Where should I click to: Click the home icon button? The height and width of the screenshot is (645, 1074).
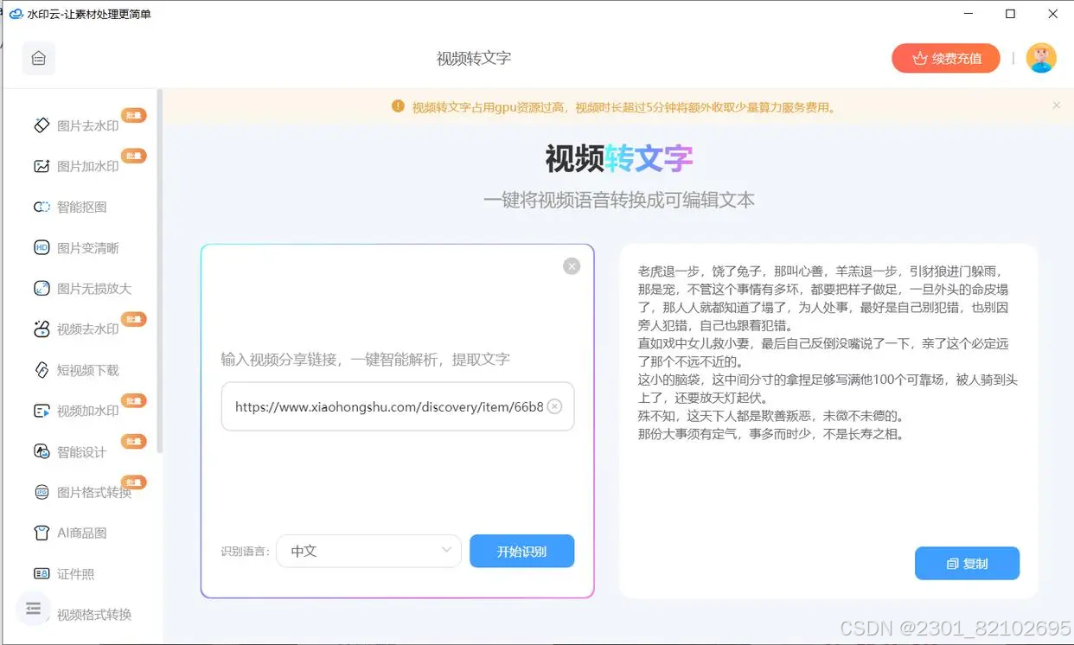click(x=39, y=58)
